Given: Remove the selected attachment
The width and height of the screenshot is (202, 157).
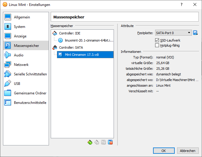Looking at the screenshot, I should coord(110,142).
